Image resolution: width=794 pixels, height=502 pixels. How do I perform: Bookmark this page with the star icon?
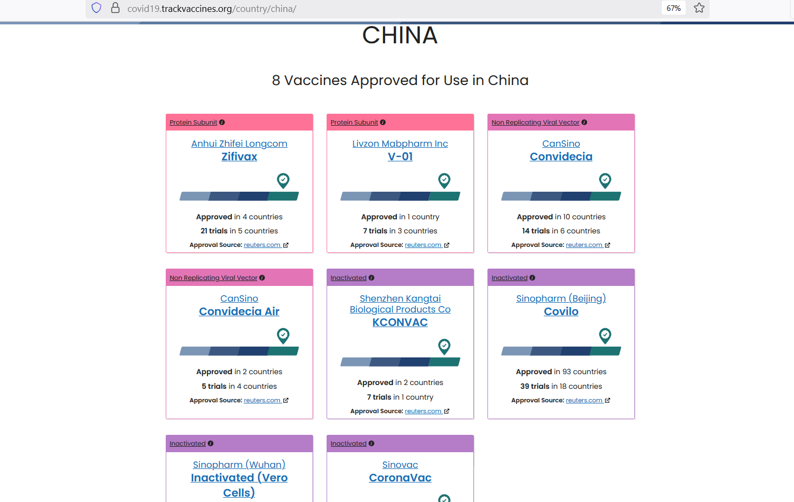point(699,8)
